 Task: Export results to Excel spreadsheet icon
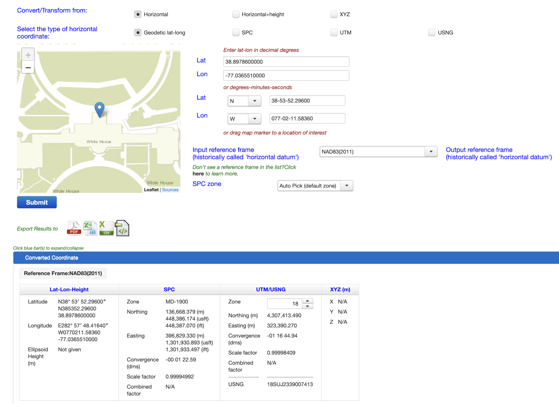(90, 228)
